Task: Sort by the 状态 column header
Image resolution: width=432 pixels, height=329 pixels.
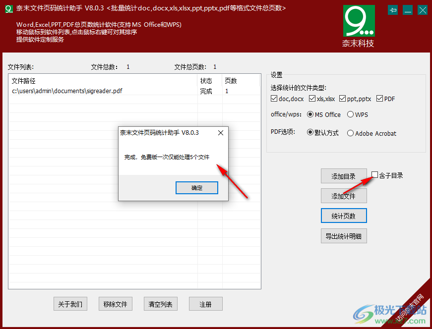Action: (210, 81)
